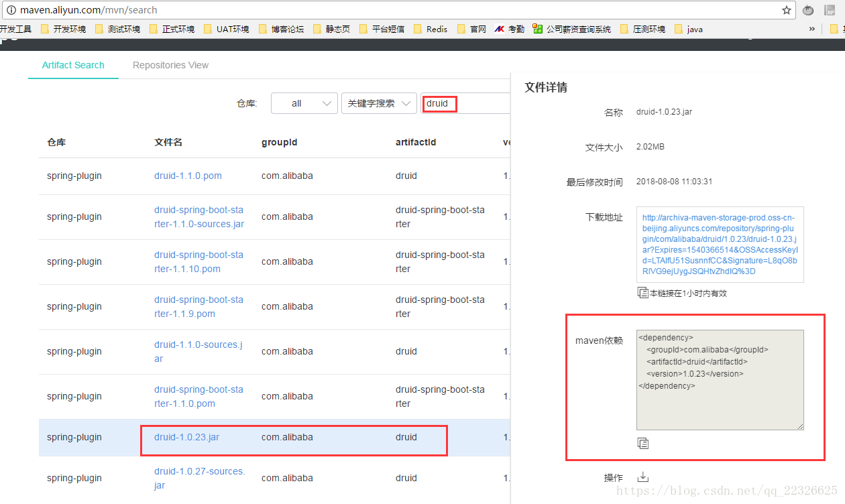
Task: Open the druid-1.1.0.pom file link
Action: [188, 176]
